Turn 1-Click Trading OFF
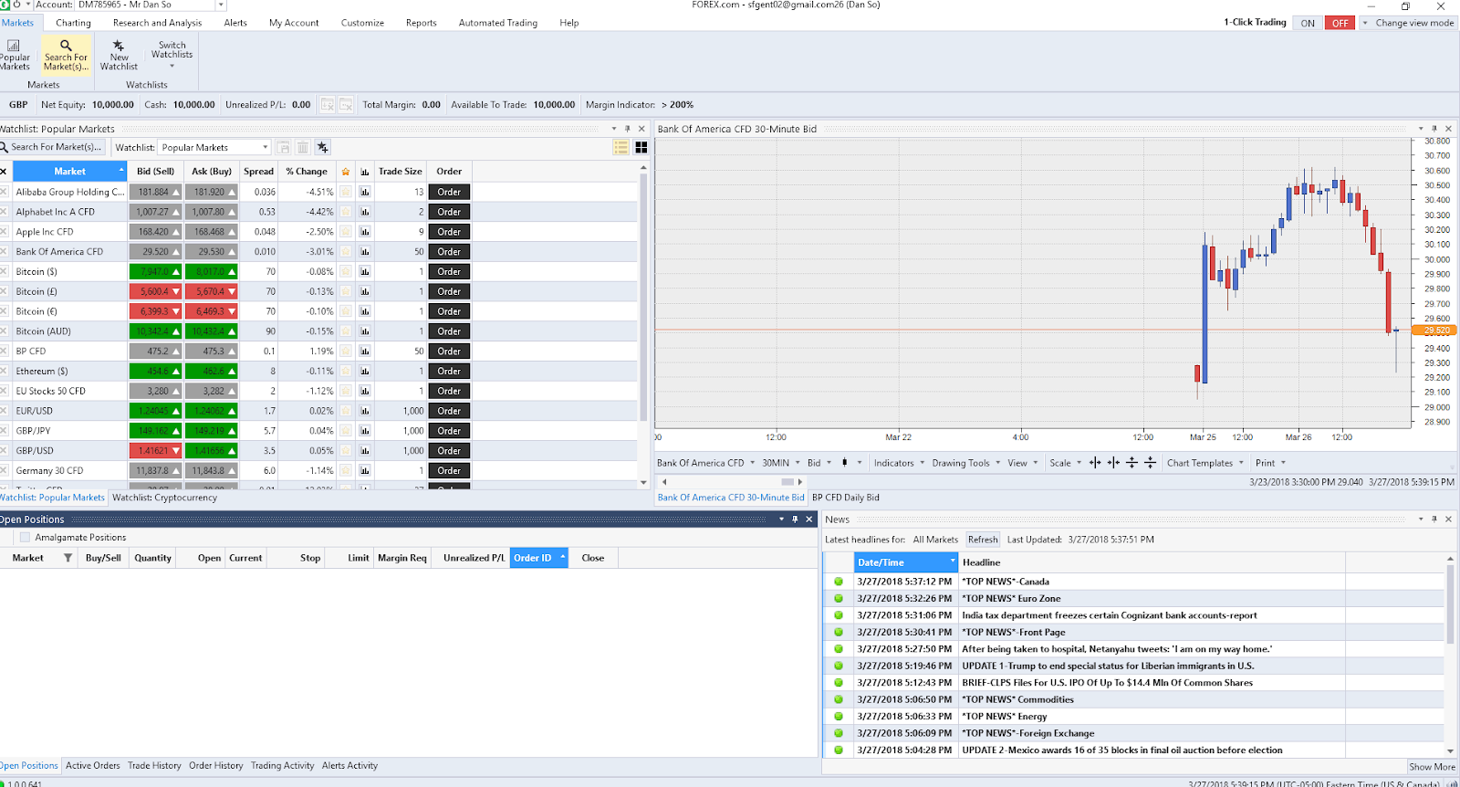 (x=1340, y=23)
